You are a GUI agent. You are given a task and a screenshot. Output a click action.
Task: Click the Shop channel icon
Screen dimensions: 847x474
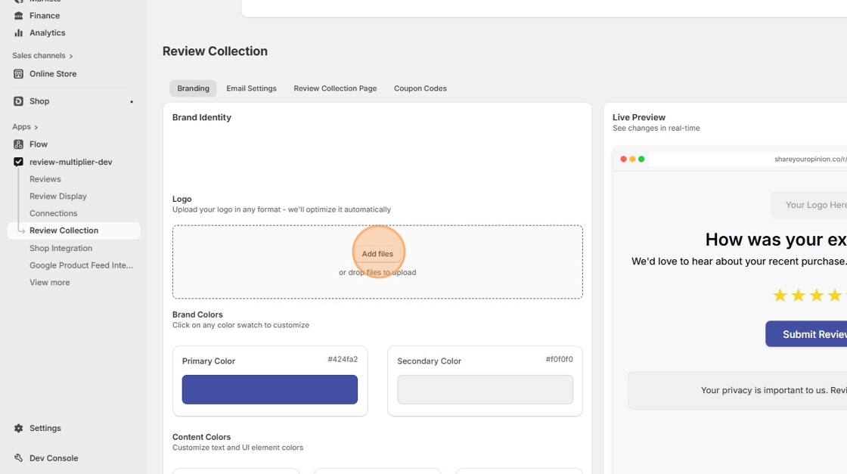[19, 101]
